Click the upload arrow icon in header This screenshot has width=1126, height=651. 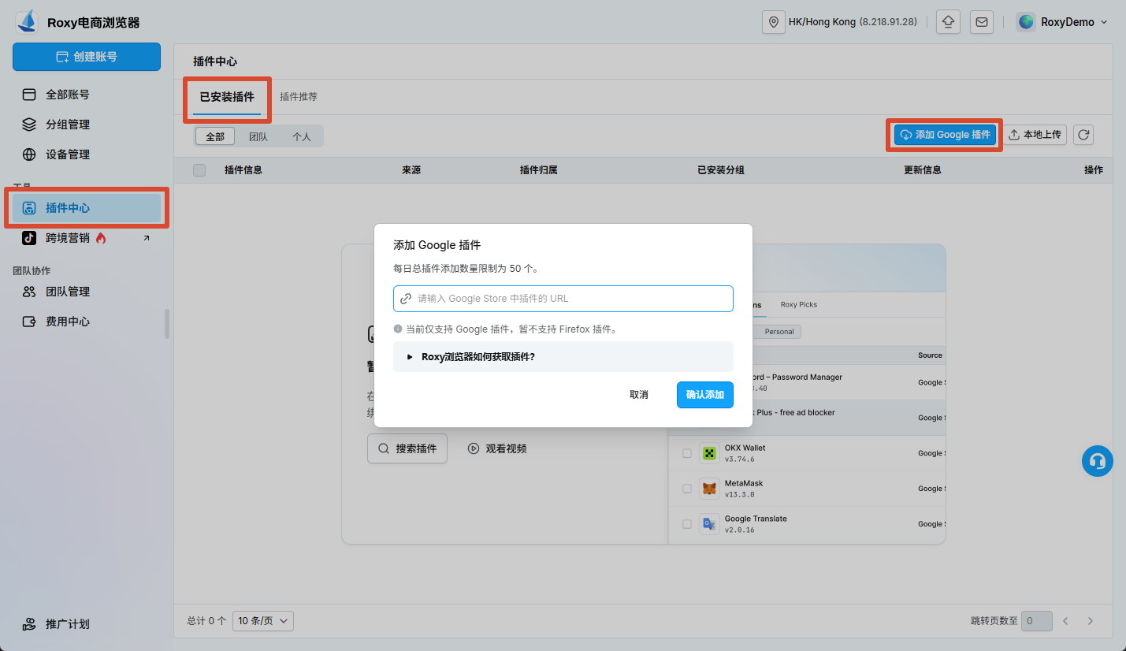[x=948, y=22]
